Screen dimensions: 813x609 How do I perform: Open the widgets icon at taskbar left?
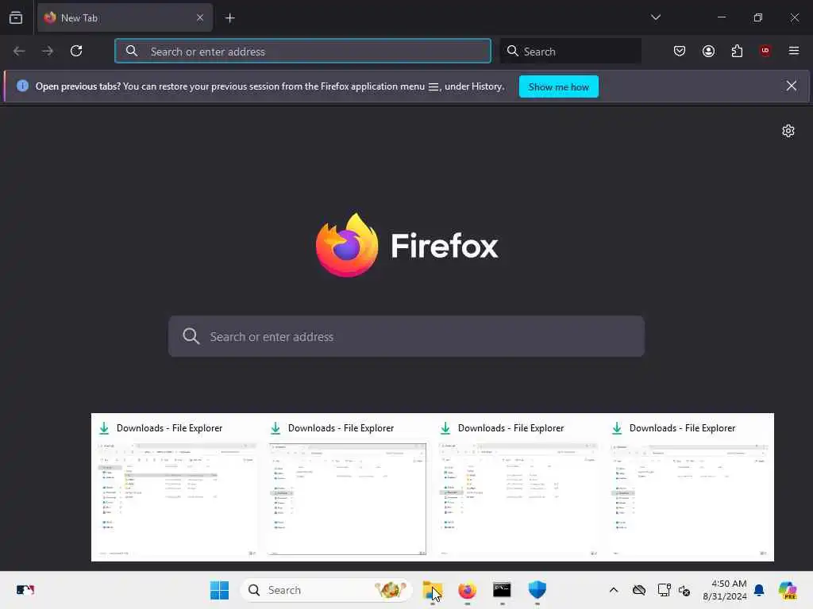click(x=25, y=590)
